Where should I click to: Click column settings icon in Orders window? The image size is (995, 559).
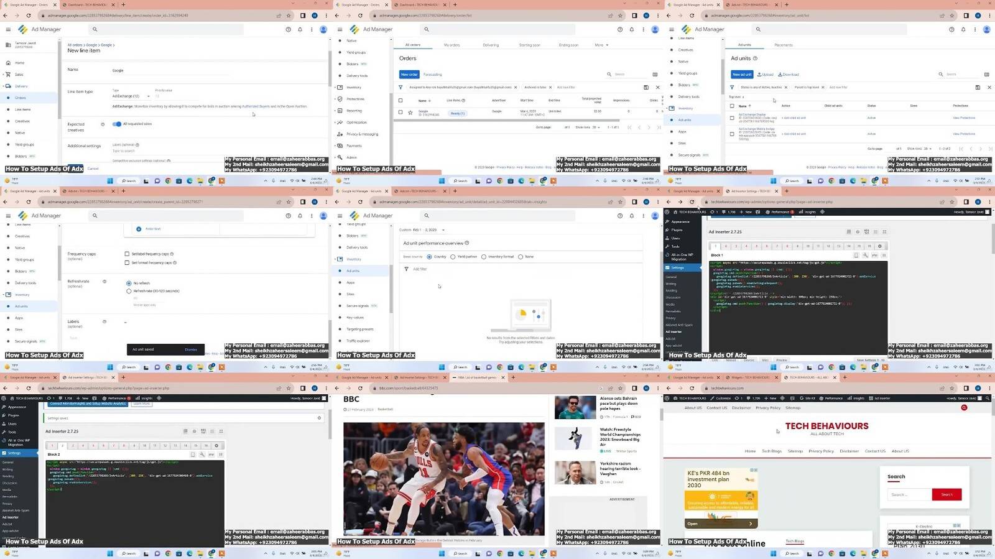655,75
